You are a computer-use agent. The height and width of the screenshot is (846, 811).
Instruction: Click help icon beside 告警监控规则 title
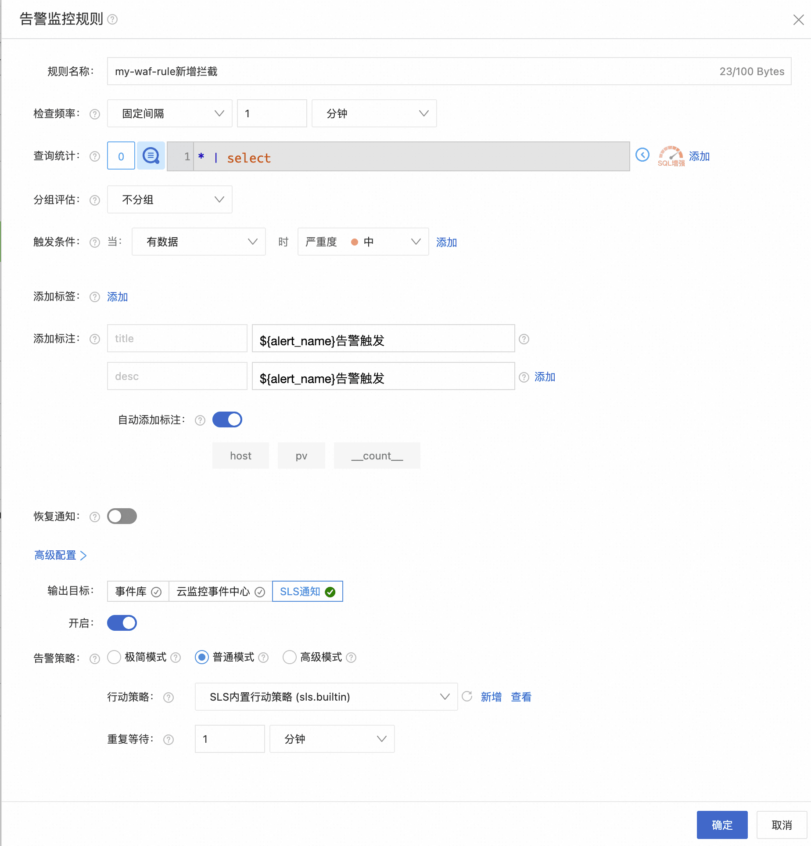pyautogui.click(x=112, y=19)
